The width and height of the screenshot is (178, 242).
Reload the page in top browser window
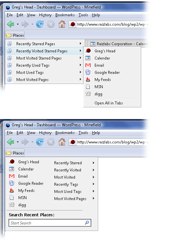[x=40, y=24]
